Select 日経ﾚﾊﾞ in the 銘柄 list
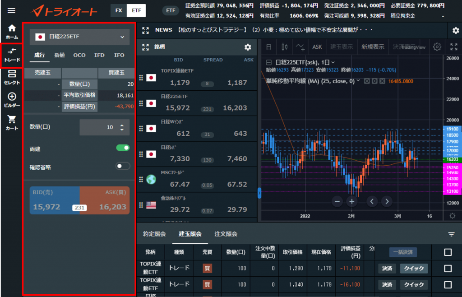Viewport: 462px width, 297px height. pos(197,154)
